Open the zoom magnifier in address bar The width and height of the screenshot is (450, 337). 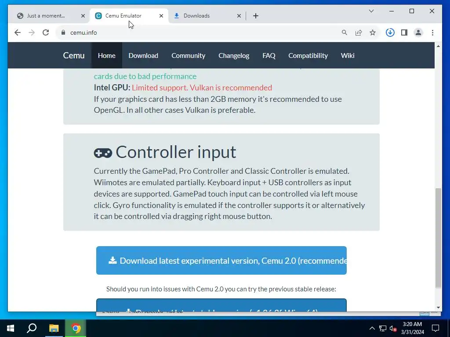tap(345, 32)
